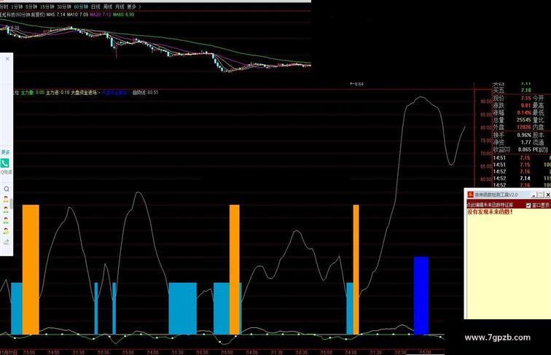
Task: Select the first contact avatar in sidebar
Action: pos(6,199)
